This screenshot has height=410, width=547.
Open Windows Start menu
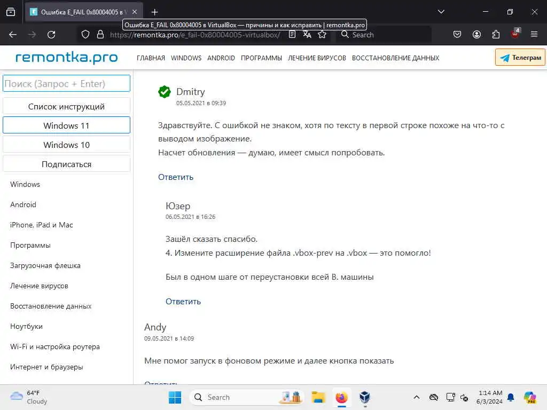[175, 397]
